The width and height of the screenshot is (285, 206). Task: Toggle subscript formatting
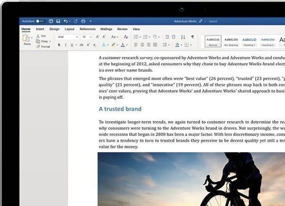(x=95, y=45)
